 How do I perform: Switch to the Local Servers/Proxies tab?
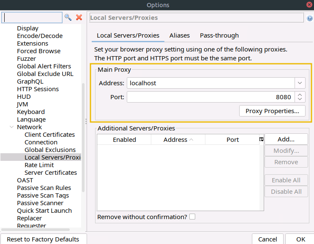pos(128,35)
